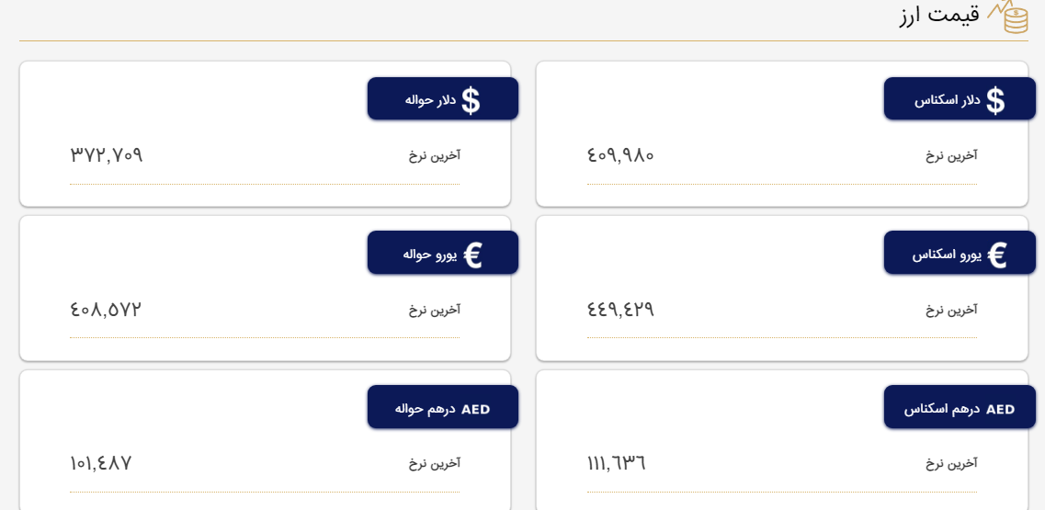
Task: Click the قیمت ارز section heading
Action: [938, 15]
